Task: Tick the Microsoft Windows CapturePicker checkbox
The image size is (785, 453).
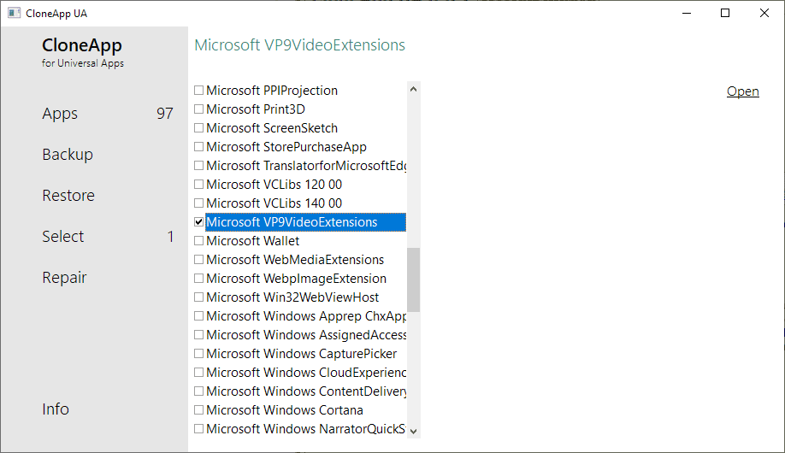Action: (198, 353)
